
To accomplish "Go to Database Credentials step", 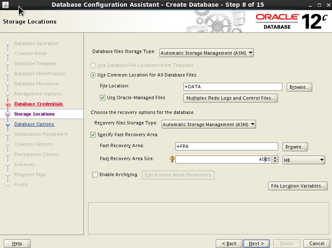I will [x=39, y=104].
